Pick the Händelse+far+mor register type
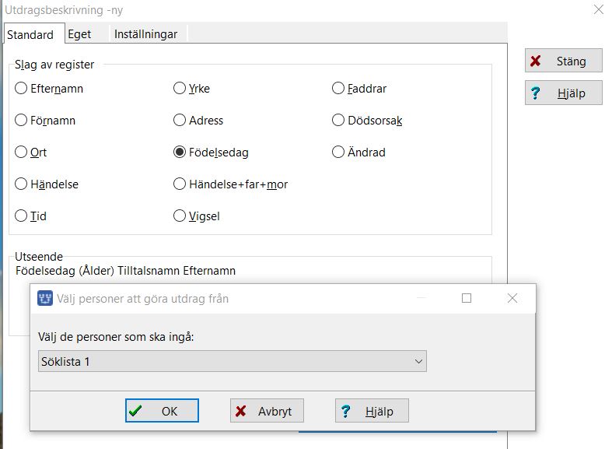 click(180, 184)
